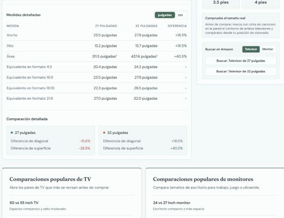
Task: Click the Medidas detalladas heading
Action: (x=23, y=15)
